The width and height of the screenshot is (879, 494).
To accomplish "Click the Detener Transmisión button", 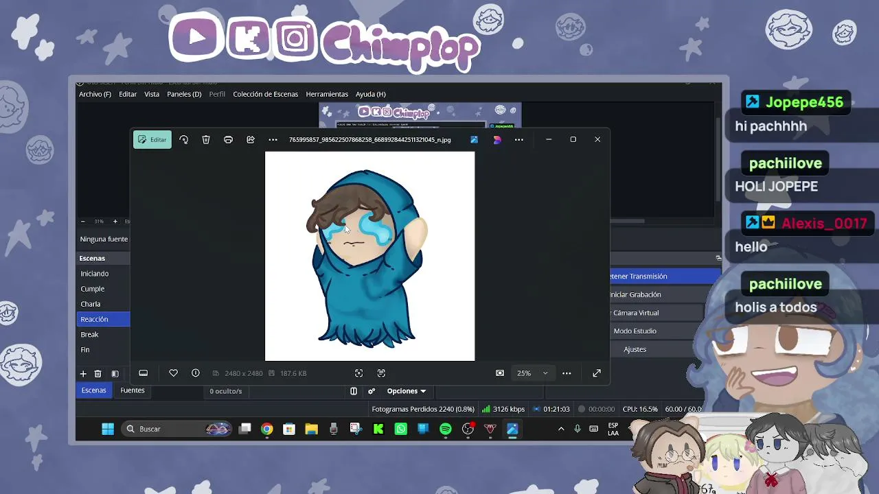I will click(x=665, y=276).
